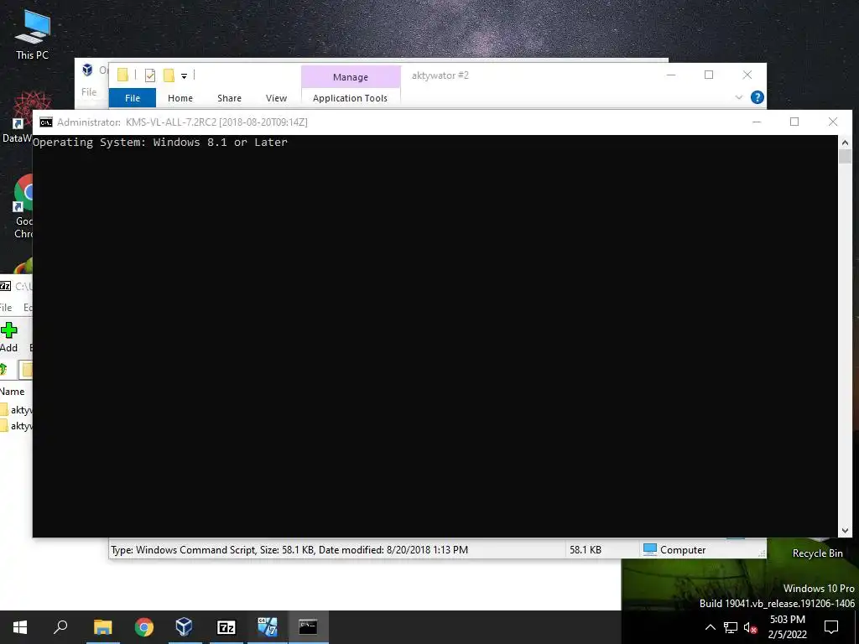The width and height of the screenshot is (859, 644).
Task: Open command prompt window system menu icon
Action: point(46,122)
